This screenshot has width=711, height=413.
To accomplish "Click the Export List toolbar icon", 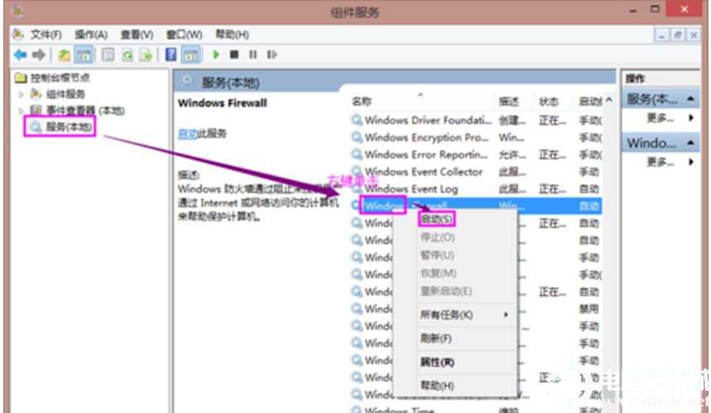I will [x=146, y=55].
